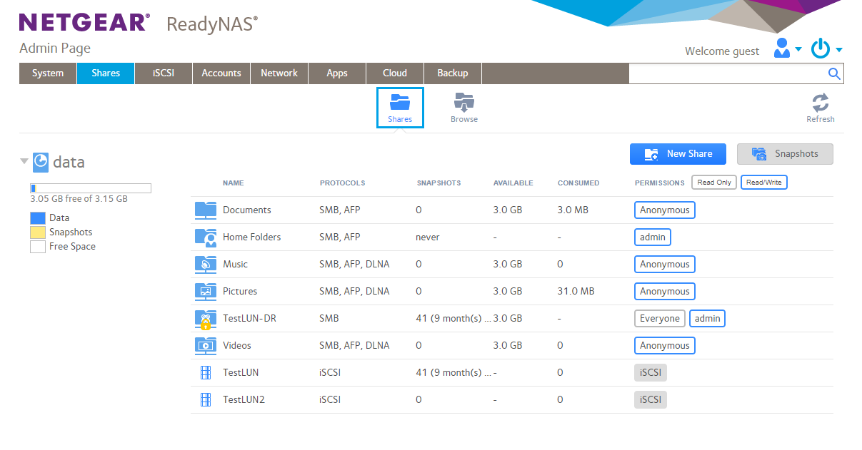Open the Backup tab
This screenshot has height=450, width=862.
click(x=452, y=73)
